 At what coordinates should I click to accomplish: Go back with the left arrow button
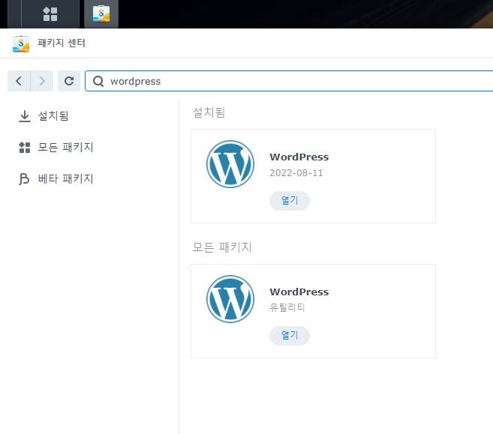19,81
